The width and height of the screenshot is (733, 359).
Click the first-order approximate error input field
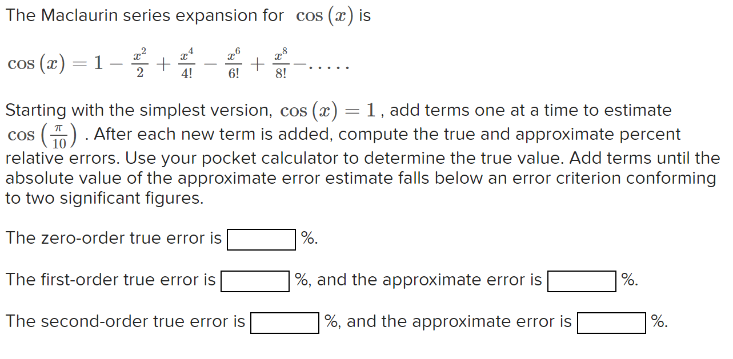point(582,281)
